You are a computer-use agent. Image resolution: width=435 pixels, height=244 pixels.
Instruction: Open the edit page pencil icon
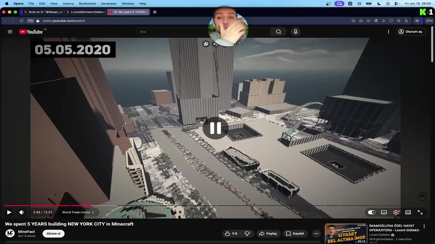click(x=353, y=21)
